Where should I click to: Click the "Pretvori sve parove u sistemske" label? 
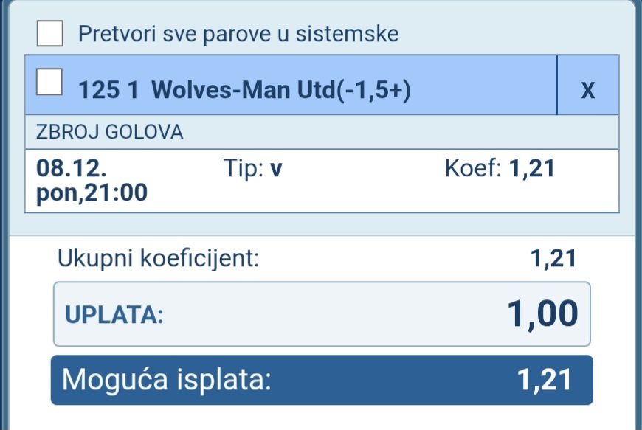238,34
